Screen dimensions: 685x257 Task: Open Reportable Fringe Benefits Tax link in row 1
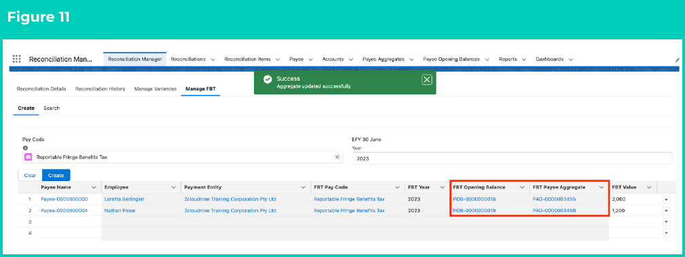(349, 199)
